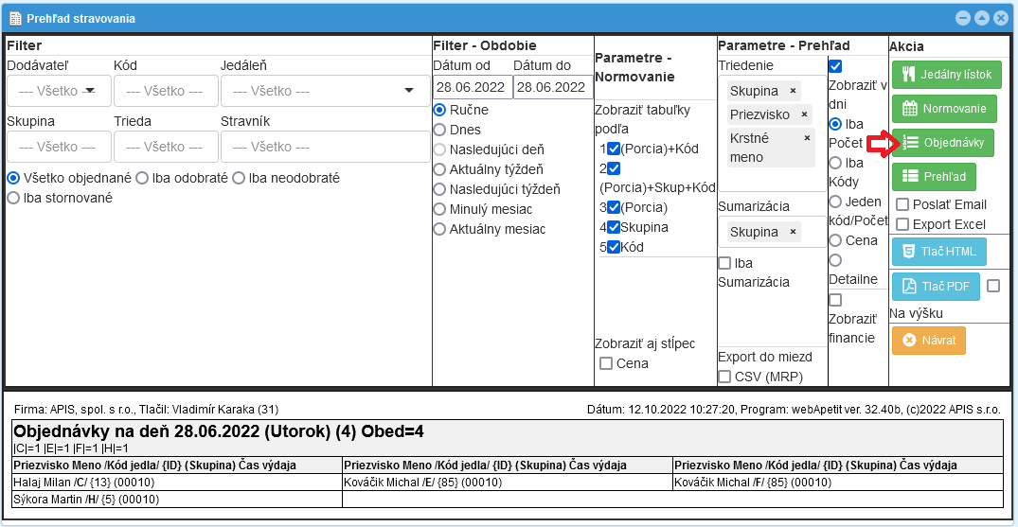
Task: Run the Objednávky report
Action: click(x=942, y=143)
